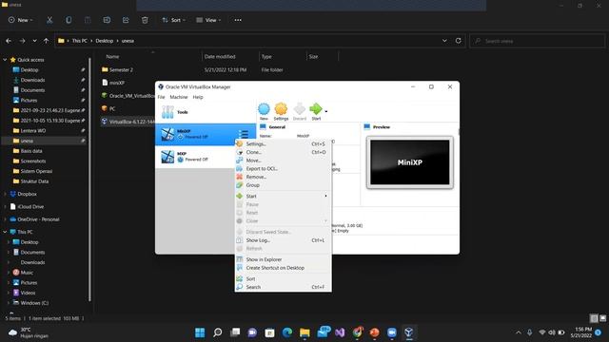Click the New VM toolbar icon in VirtualBox
The width and height of the screenshot is (609, 342).
(264, 111)
